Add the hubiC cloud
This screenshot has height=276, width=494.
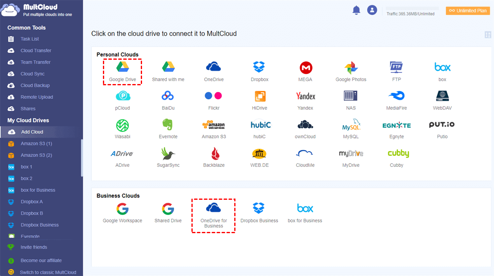261,129
